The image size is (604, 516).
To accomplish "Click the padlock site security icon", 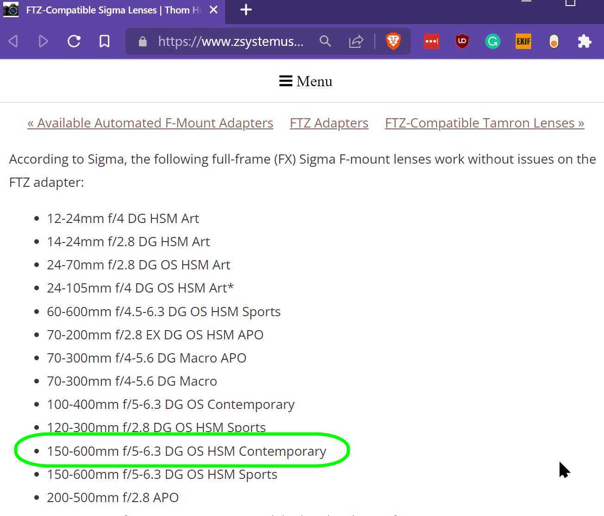I will pos(143,42).
